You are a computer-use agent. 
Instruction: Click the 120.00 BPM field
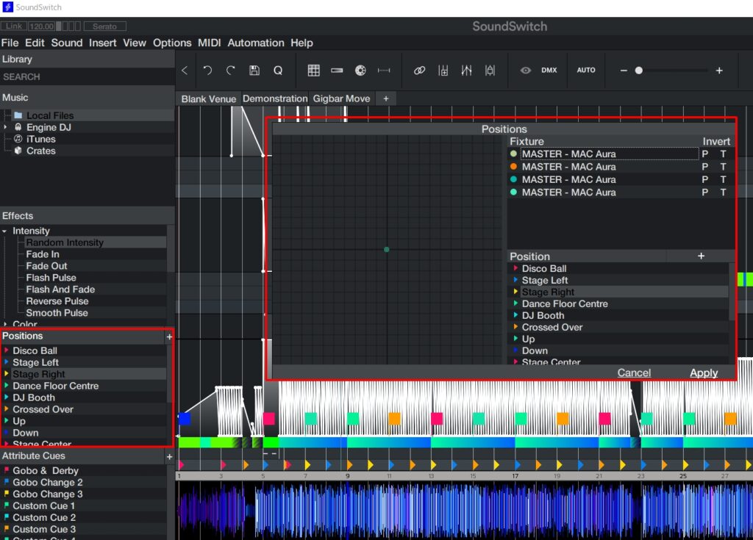(41, 26)
